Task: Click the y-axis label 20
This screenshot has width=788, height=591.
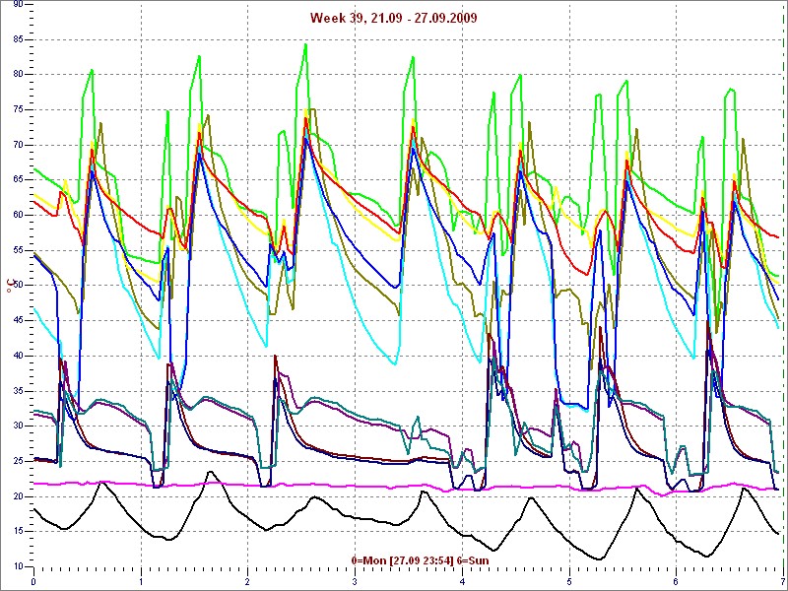Action: (x=17, y=496)
